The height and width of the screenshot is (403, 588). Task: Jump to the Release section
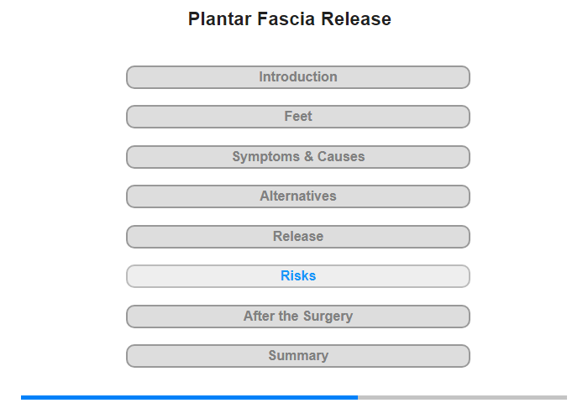point(297,237)
